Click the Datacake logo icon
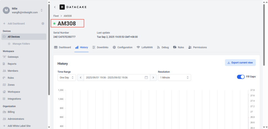Screen dimensions: 268x129 pos(62,7)
